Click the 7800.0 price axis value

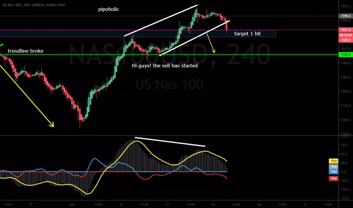tap(345, 6)
